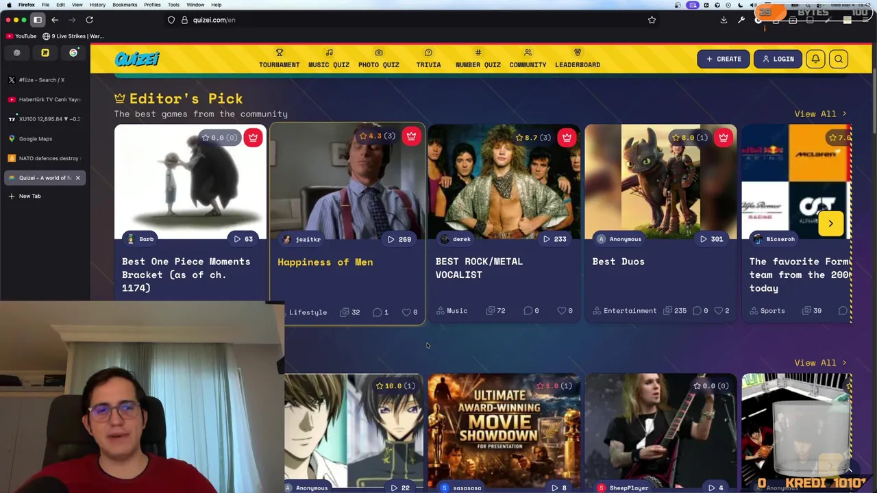This screenshot has height=493, width=877.
Task: Click author sasasasa on movie card
Action: (461, 488)
